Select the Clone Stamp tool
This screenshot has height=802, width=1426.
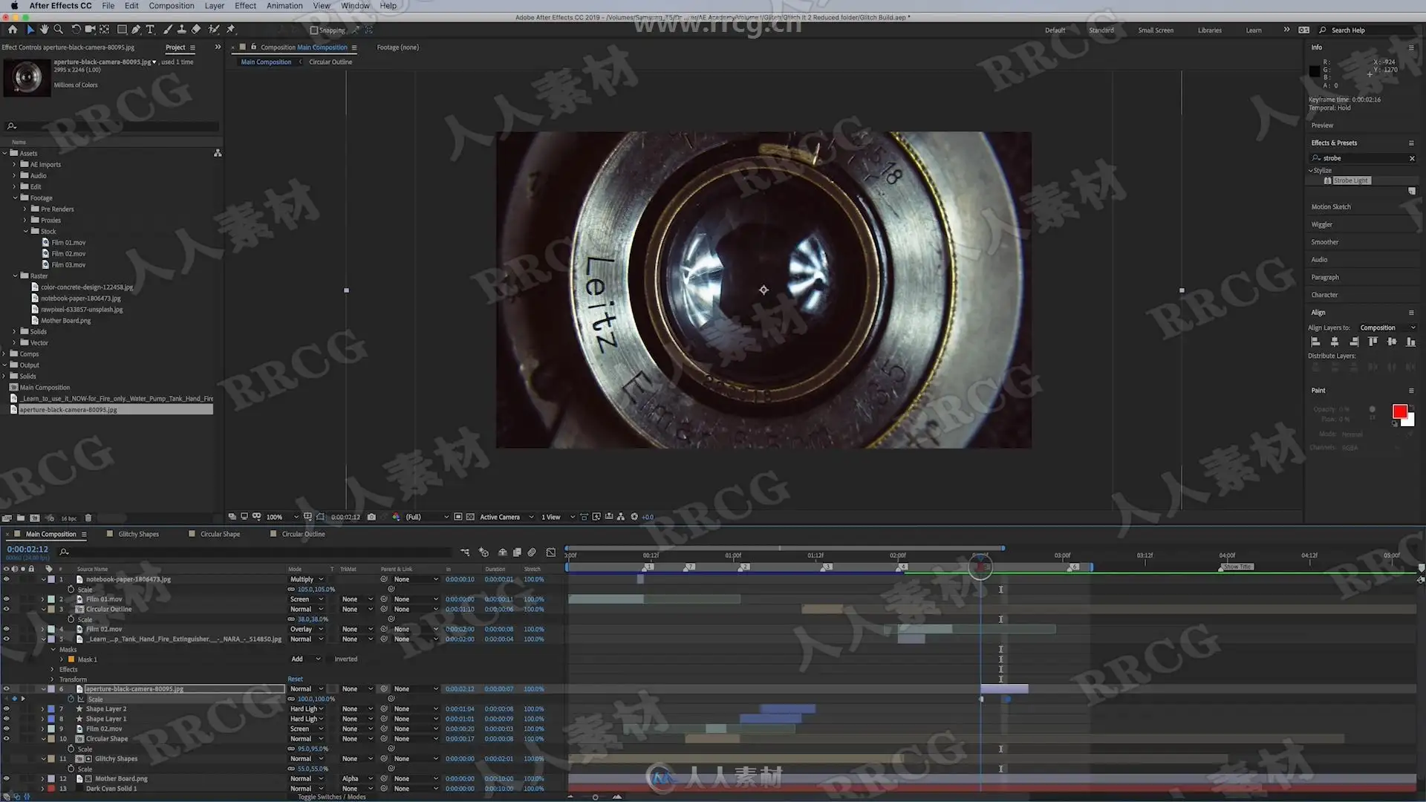tap(181, 30)
